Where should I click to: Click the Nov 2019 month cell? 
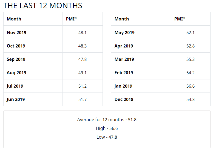click(16, 32)
